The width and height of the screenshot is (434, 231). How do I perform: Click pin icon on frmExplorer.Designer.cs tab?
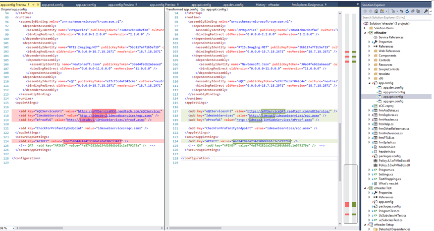(x=326, y=4)
